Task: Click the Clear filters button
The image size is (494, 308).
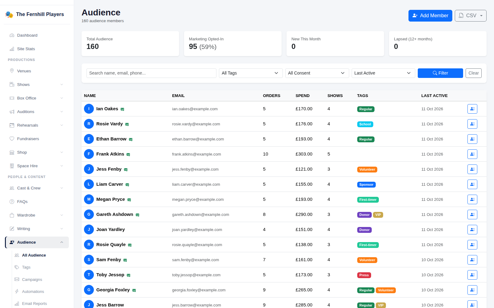Action: [x=473, y=73]
